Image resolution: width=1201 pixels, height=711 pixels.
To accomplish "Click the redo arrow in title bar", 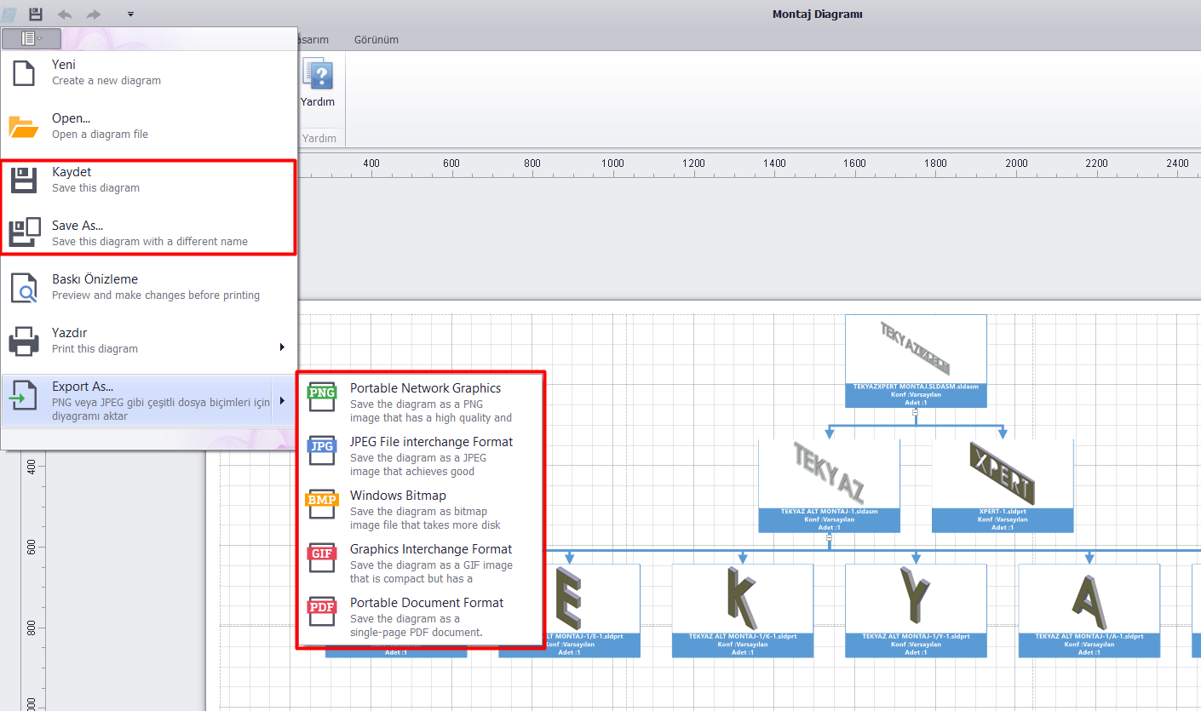I will [x=94, y=14].
